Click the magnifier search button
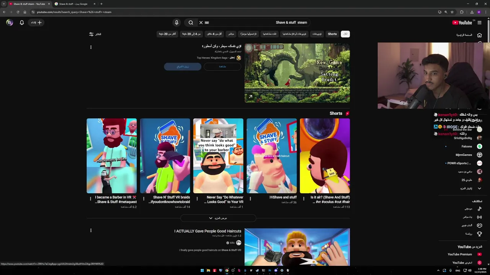The width and height of the screenshot is (490, 275). click(191, 23)
